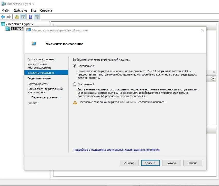Select the Поколение 2 radio button
This screenshot has width=219, height=186.
click(x=75, y=84)
